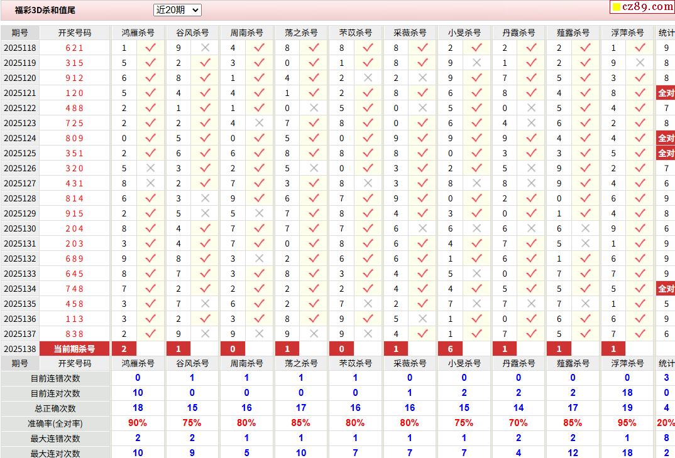Click the 70% accuracy value for 丹霞杀号
The height and width of the screenshot is (458, 675).
pos(518,423)
